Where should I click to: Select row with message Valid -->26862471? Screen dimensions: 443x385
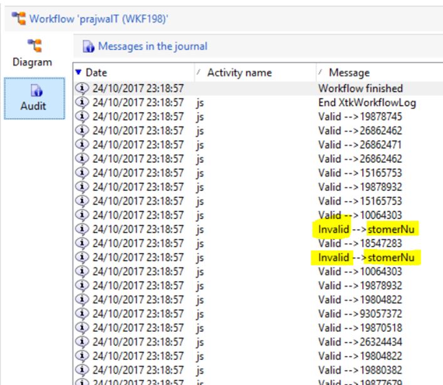pos(360,145)
